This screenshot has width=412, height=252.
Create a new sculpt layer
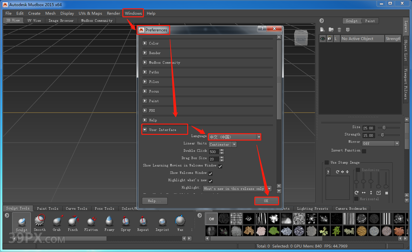pos(322,29)
